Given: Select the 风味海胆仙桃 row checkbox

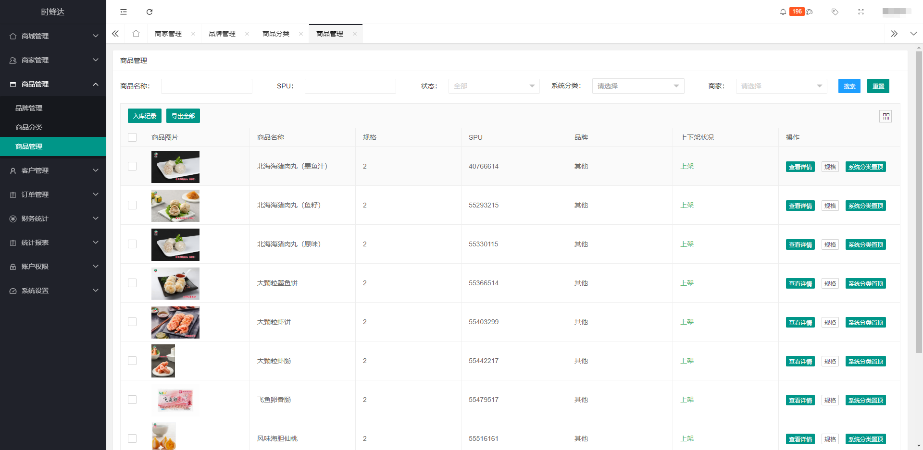Looking at the screenshot, I should pos(132,438).
